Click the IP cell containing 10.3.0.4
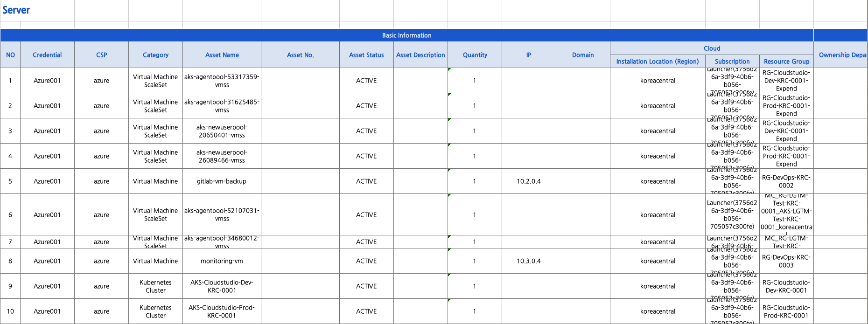The height and width of the screenshot is (324, 868). (529, 261)
